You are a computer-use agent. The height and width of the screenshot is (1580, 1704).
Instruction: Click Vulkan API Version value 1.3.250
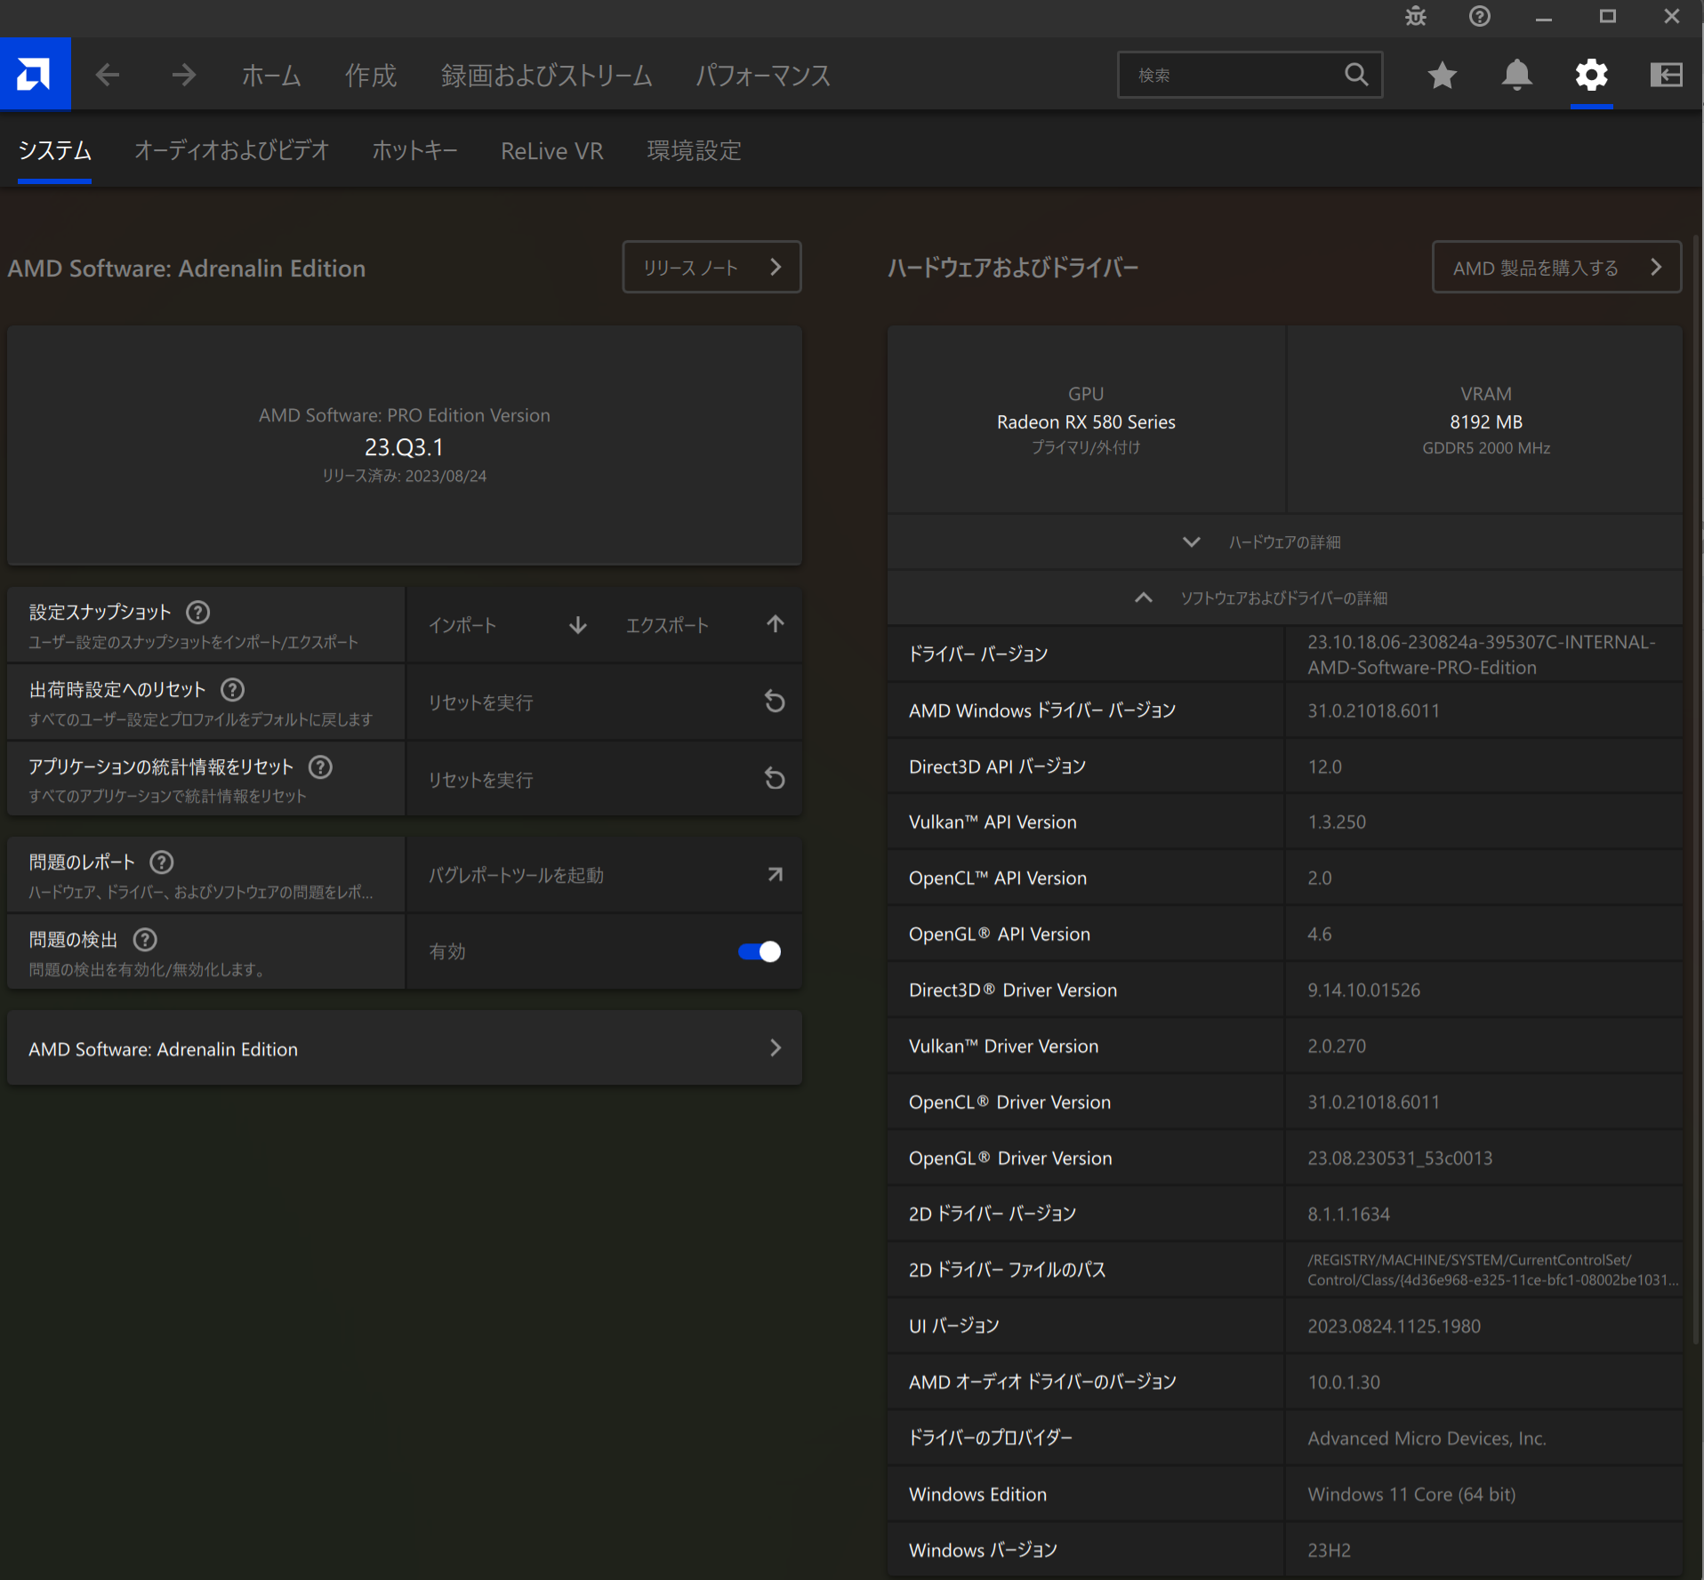coord(1337,822)
